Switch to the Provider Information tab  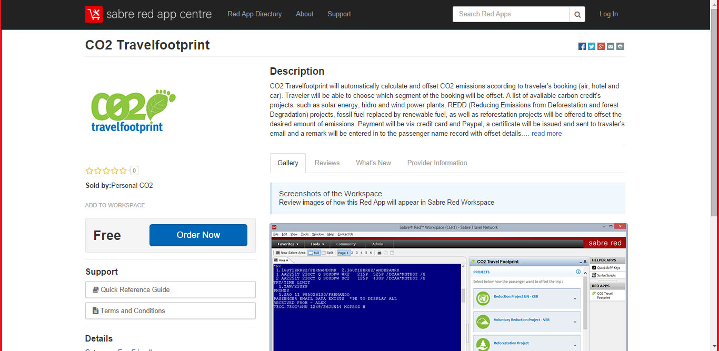point(437,163)
